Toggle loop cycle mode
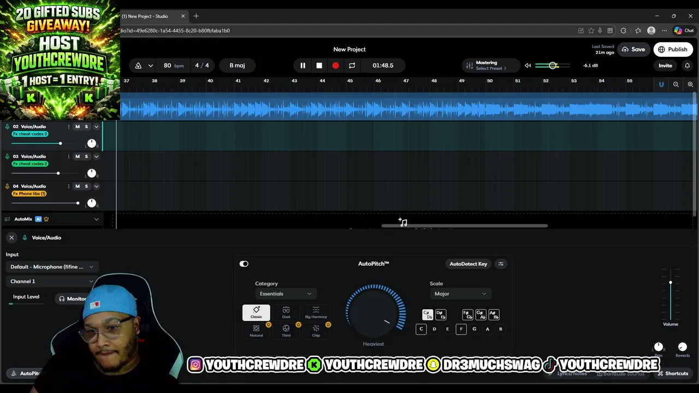Image resolution: width=699 pixels, height=393 pixels. [x=352, y=65]
